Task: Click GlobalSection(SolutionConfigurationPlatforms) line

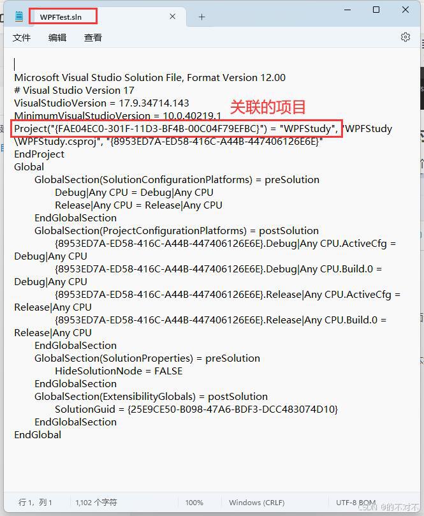Action: (x=177, y=180)
